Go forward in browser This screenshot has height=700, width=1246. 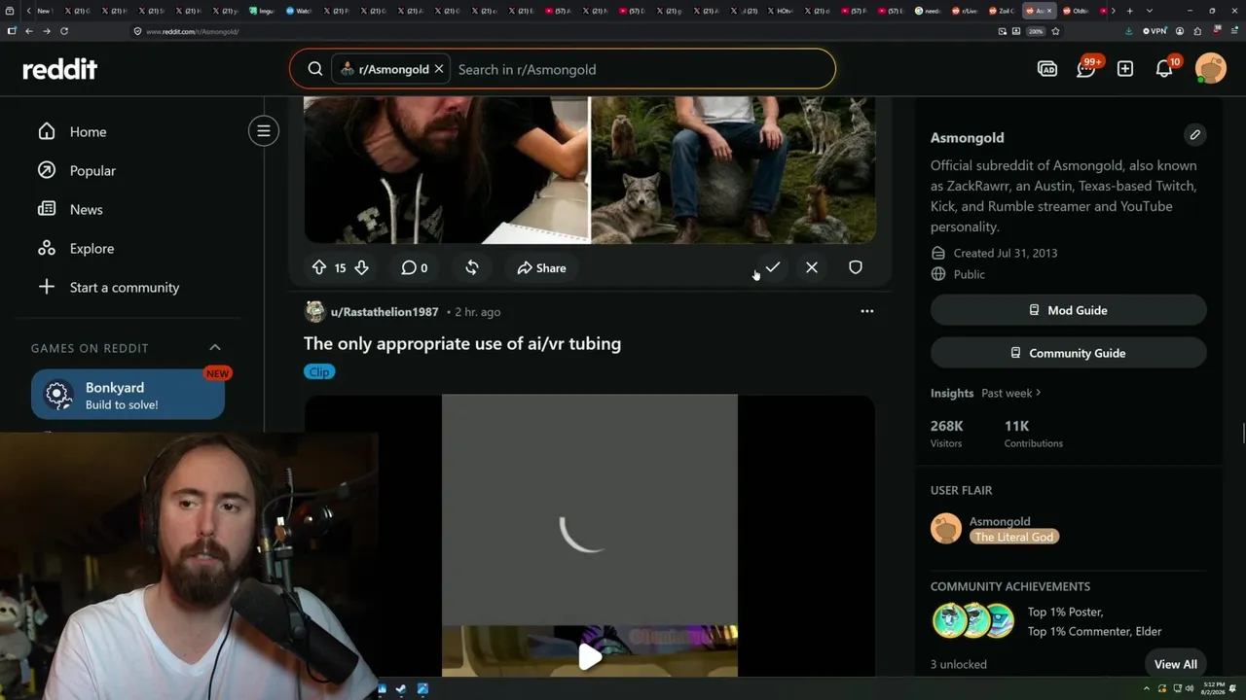(x=46, y=31)
